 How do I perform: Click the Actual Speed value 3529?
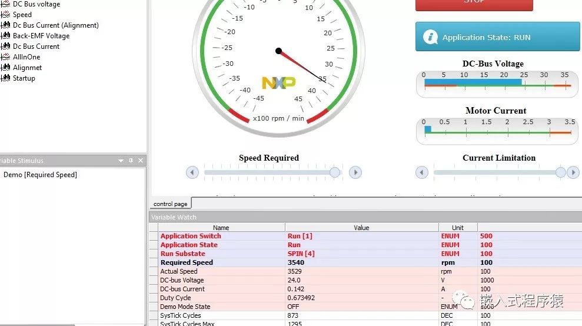(295, 271)
